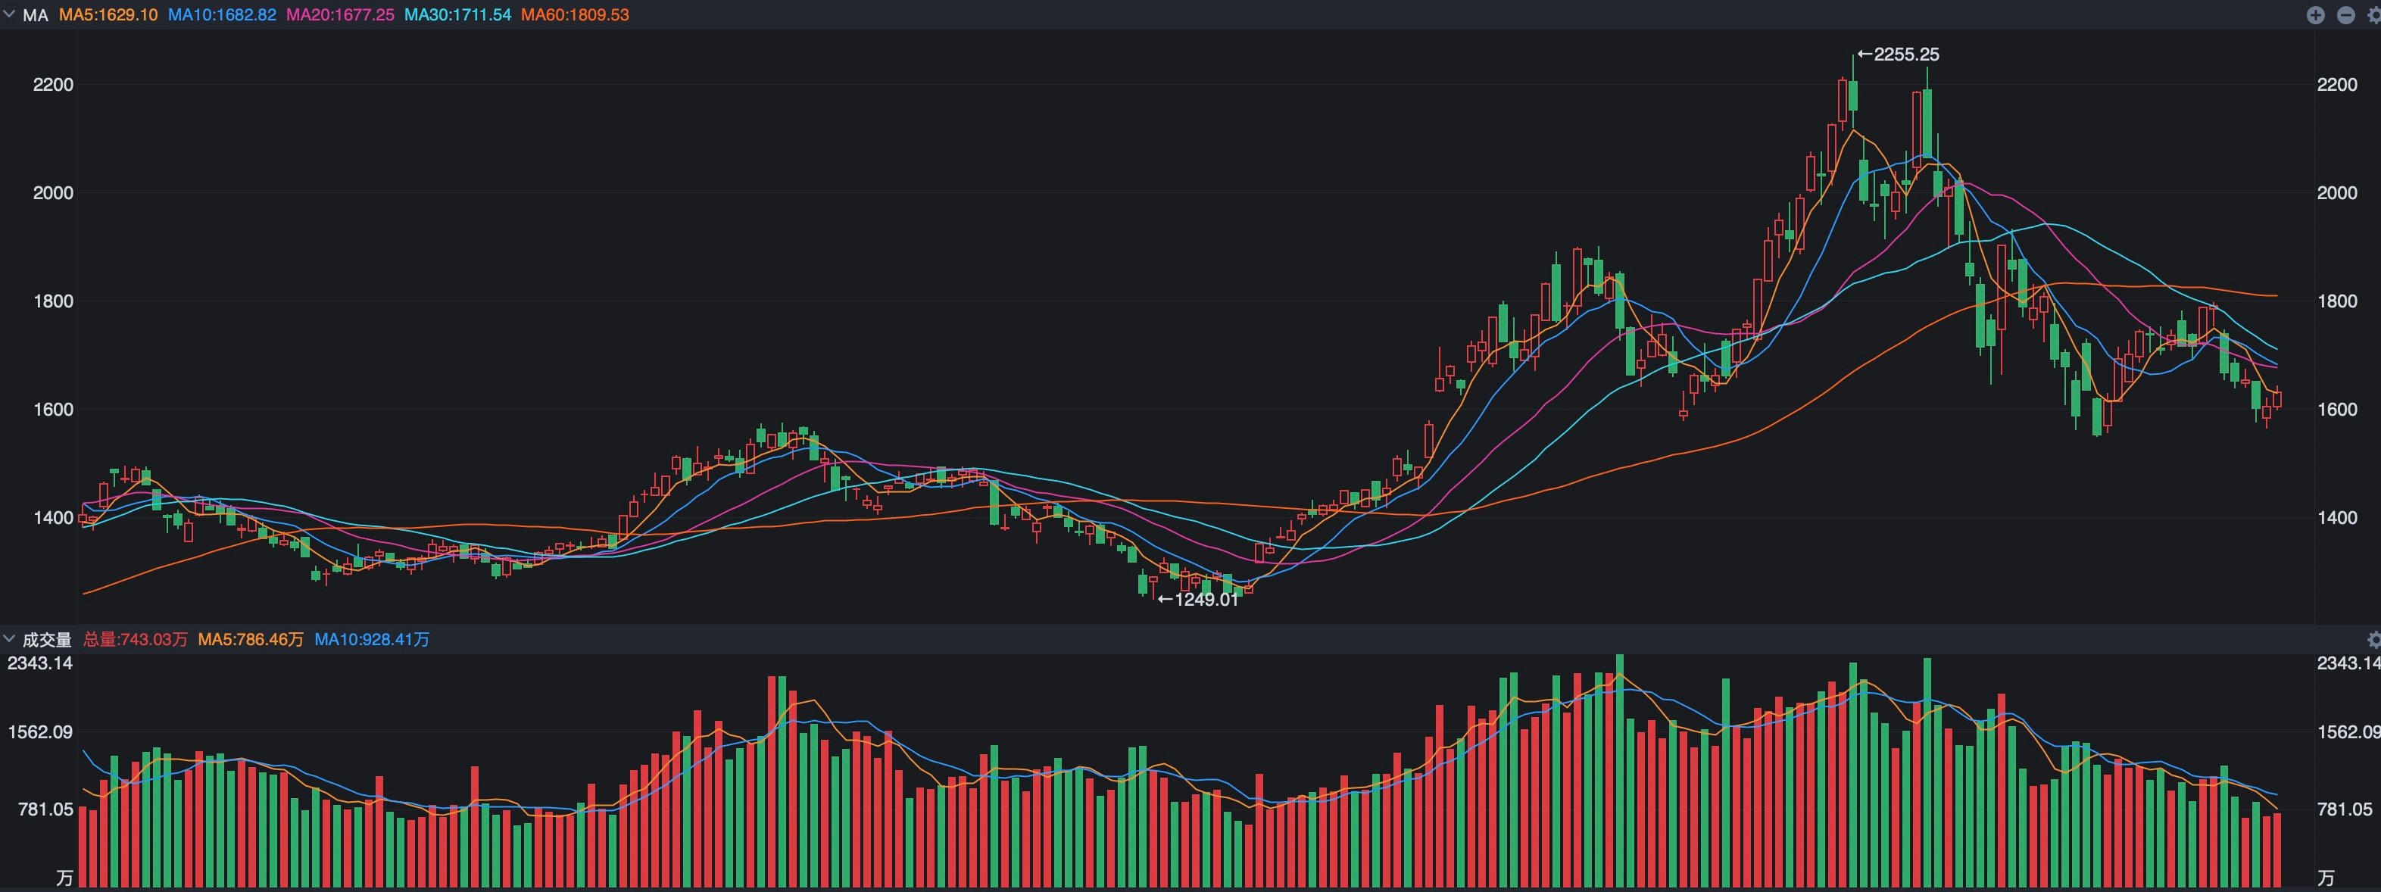Click the MA10:1682.82 legend value
The image size is (2381, 892).
(222, 15)
